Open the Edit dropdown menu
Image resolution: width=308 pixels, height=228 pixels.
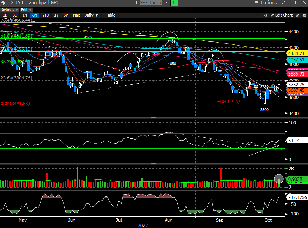[x=26, y=10]
